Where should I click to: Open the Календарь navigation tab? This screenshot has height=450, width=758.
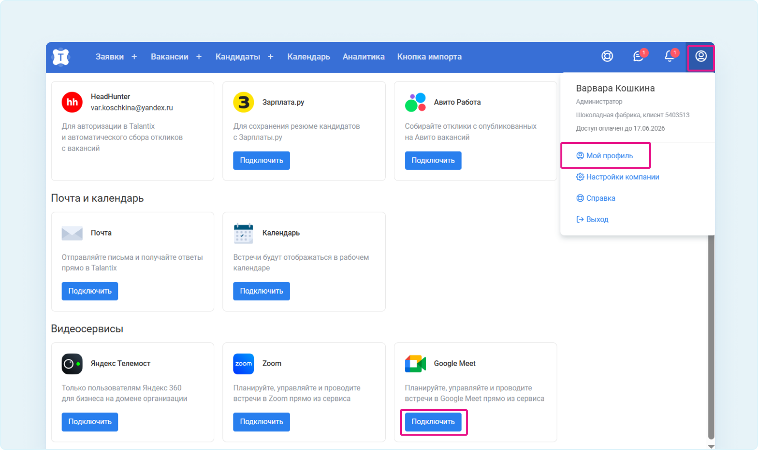[308, 57]
